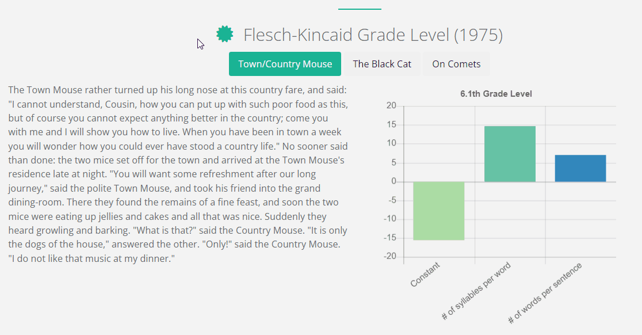Click the green starburst badge icon
642x335 pixels.
tap(225, 34)
